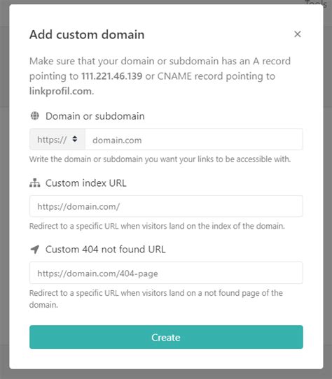Image resolution: width=332 pixels, height=379 pixels.
Task: Select the 111.221.46.139 IP address text
Action: point(111,76)
